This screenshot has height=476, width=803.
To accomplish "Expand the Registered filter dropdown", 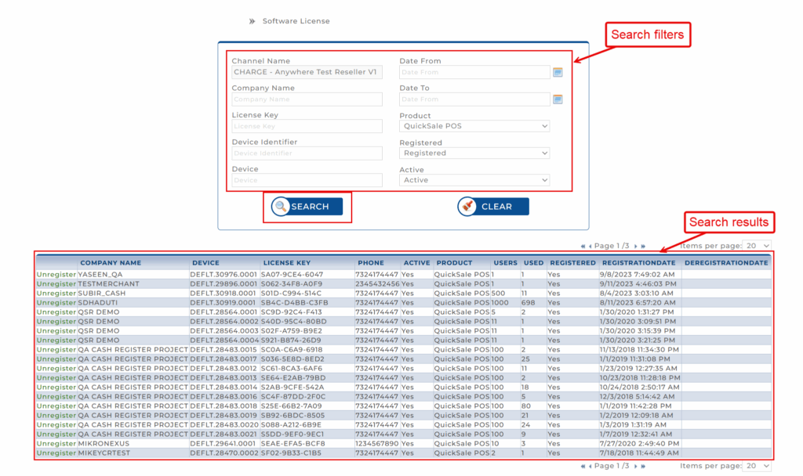I will coord(474,153).
